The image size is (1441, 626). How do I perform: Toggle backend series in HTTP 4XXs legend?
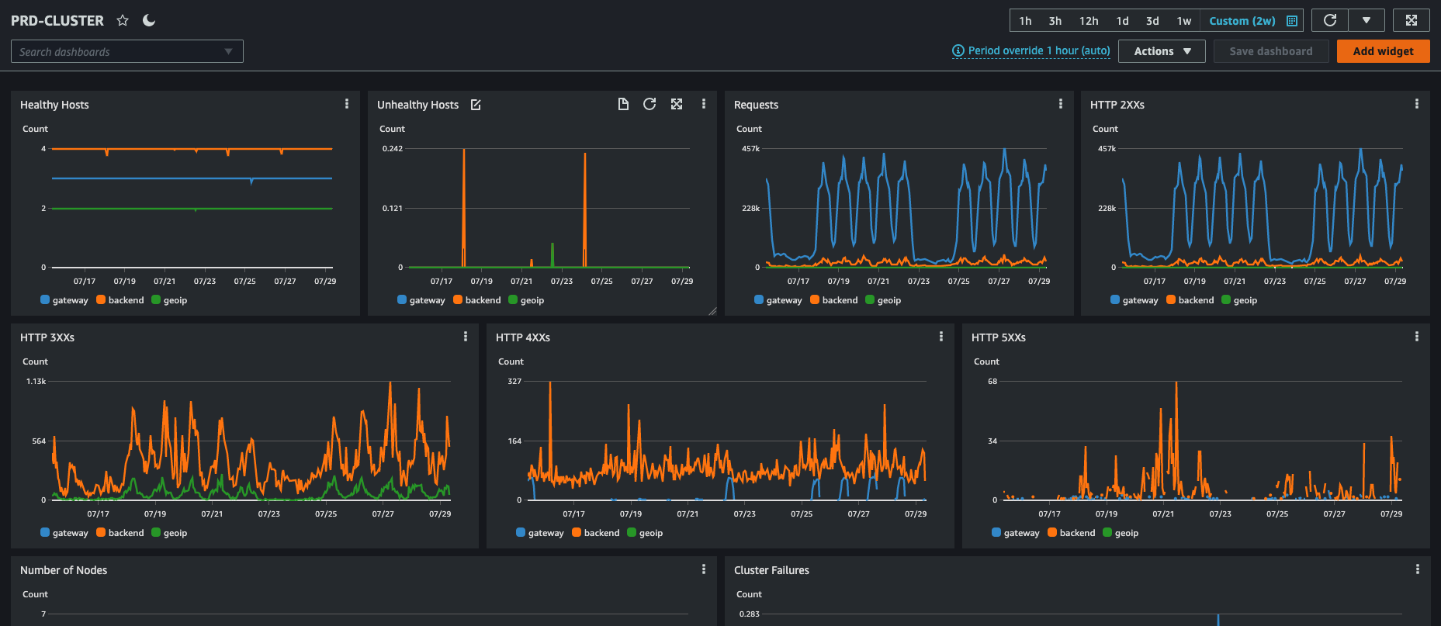(x=596, y=533)
